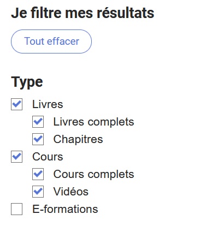Uncheck the Livres complets checkbox
This screenshot has width=217, height=226.
38,122
